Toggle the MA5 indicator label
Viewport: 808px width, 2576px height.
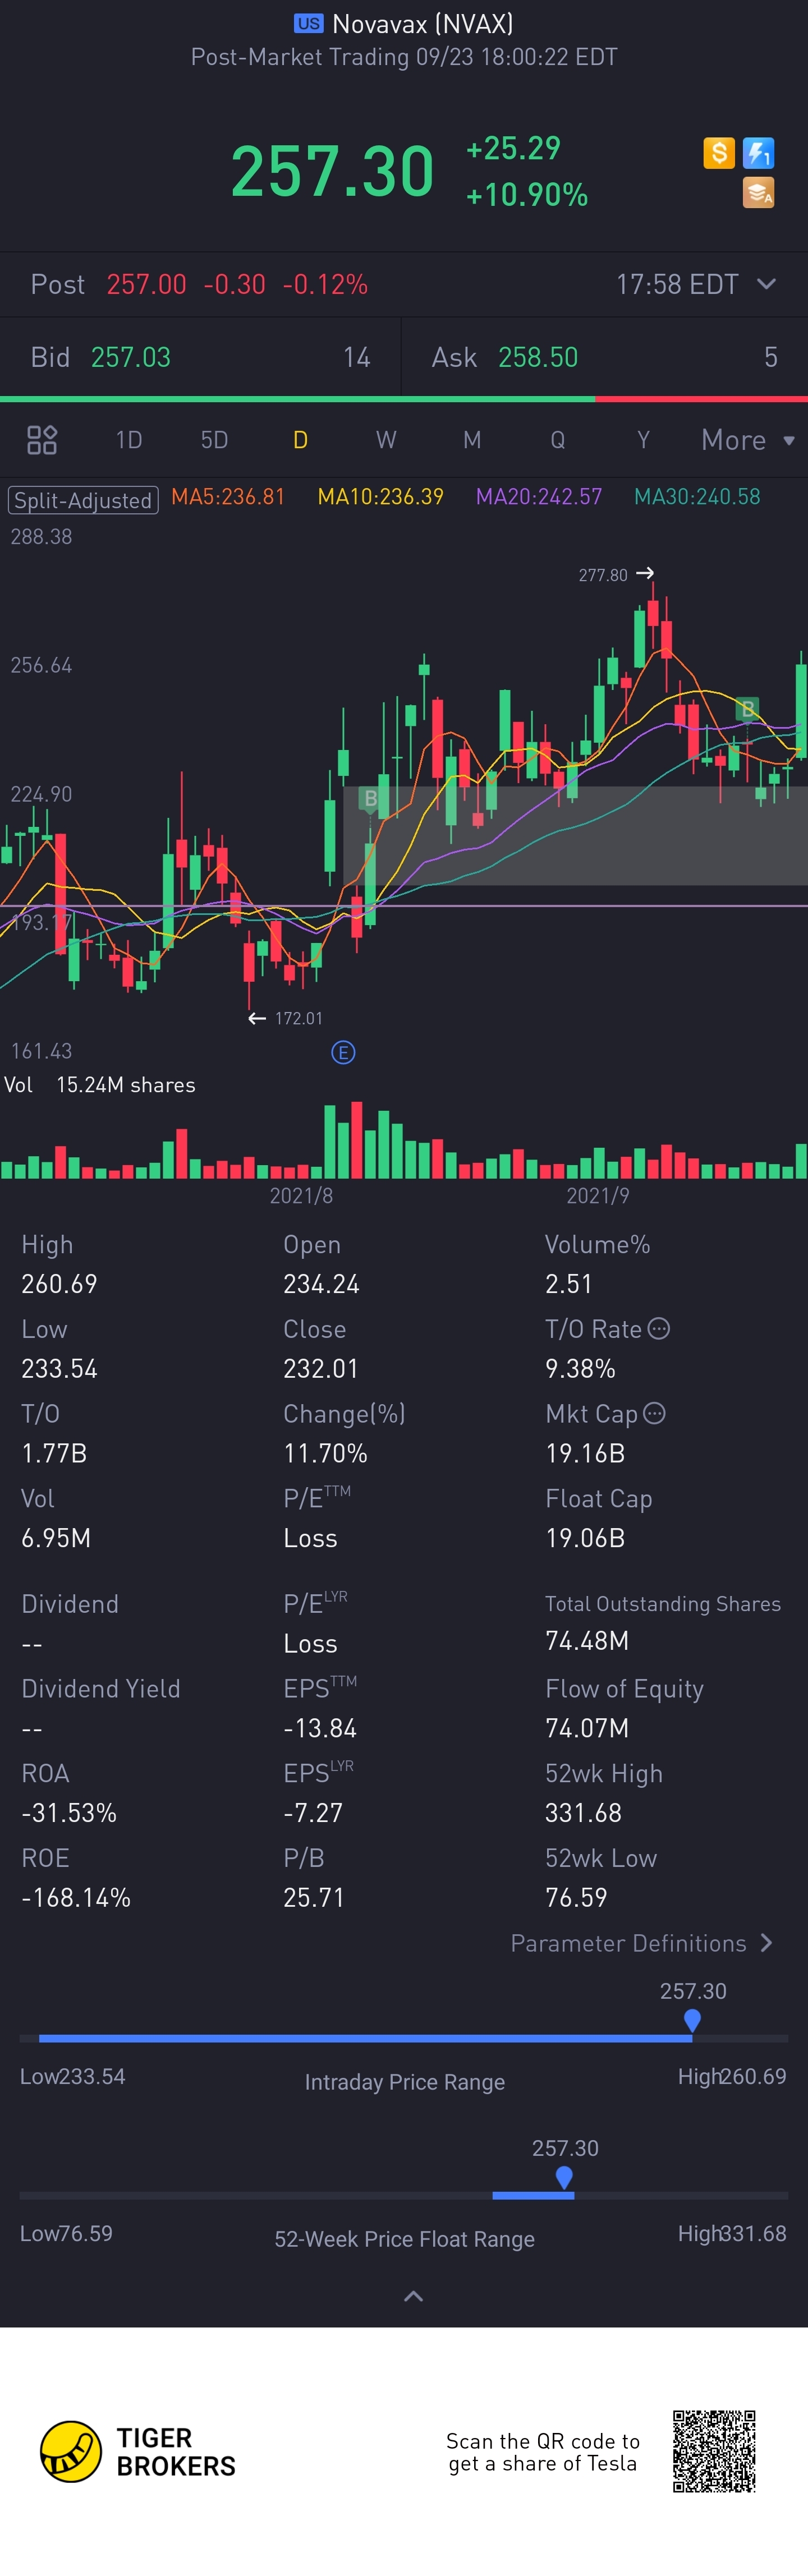(x=228, y=497)
